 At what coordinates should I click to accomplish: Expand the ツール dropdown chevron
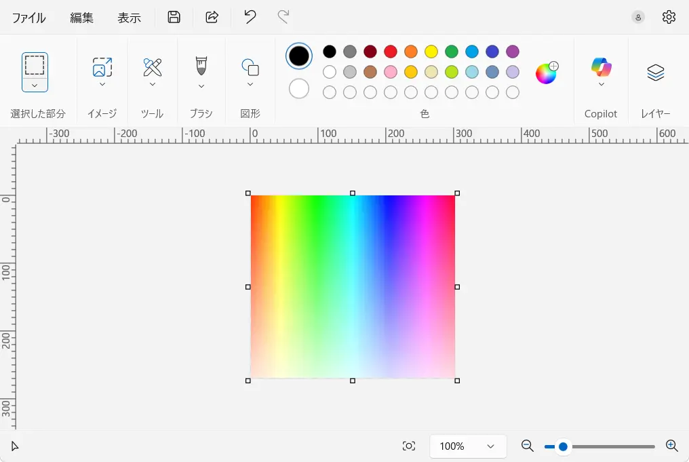(153, 84)
